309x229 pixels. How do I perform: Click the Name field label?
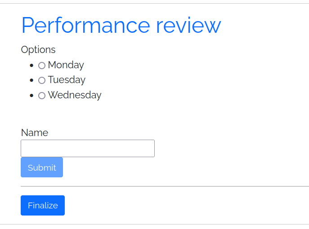(35, 133)
